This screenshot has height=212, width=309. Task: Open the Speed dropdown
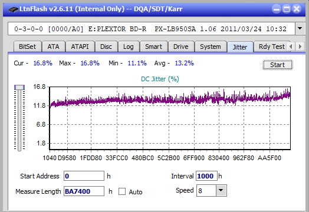pyautogui.click(x=221, y=190)
